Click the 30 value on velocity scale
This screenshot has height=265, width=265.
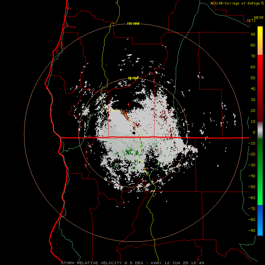pyautogui.click(x=253, y=100)
